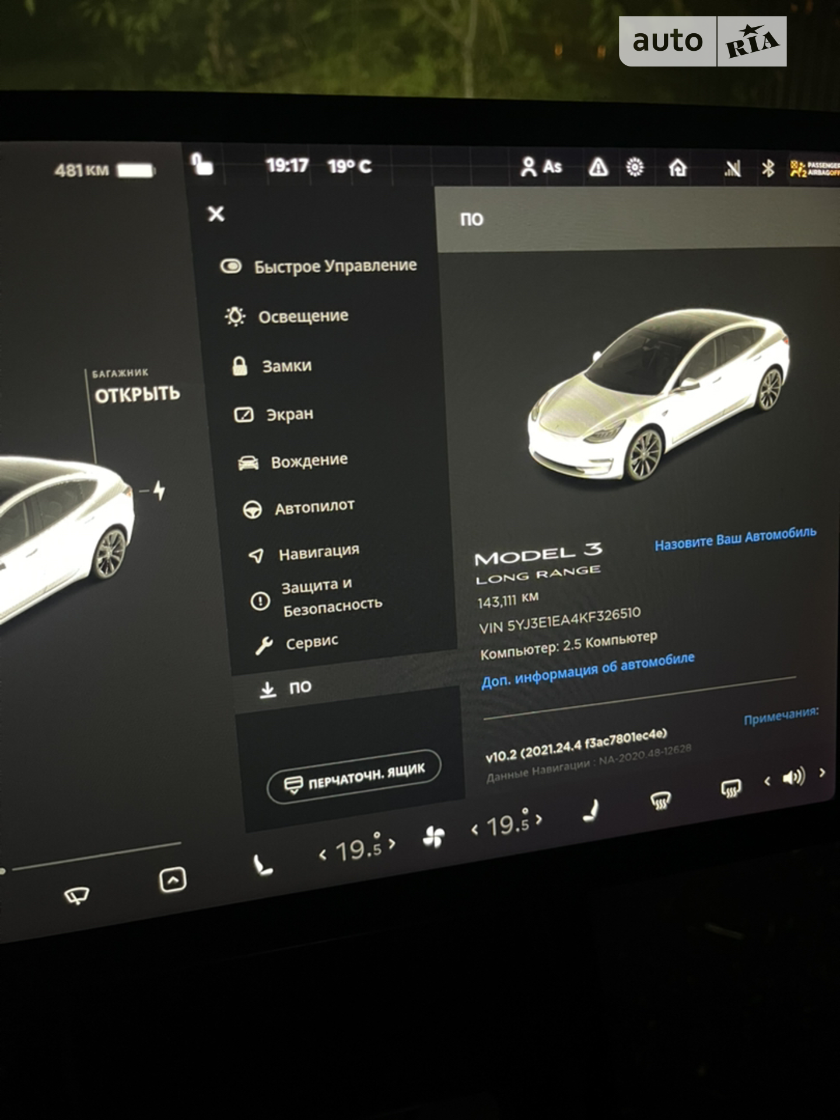Open Освещение lighting settings

point(287,317)
